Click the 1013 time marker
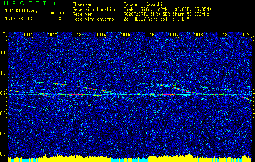Image resolution: width=255 pixels, height=162 pixels. pos(77,35)
